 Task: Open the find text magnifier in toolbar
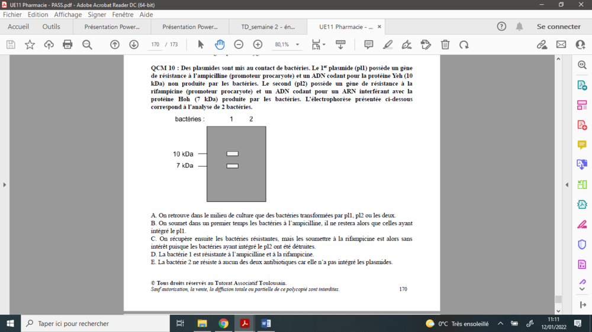87,44
